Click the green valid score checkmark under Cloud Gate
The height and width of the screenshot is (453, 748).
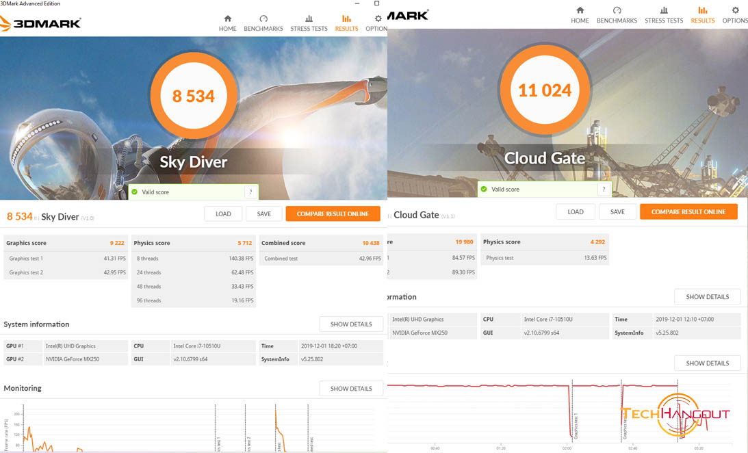pyautogui.click(x=484, y=189)
